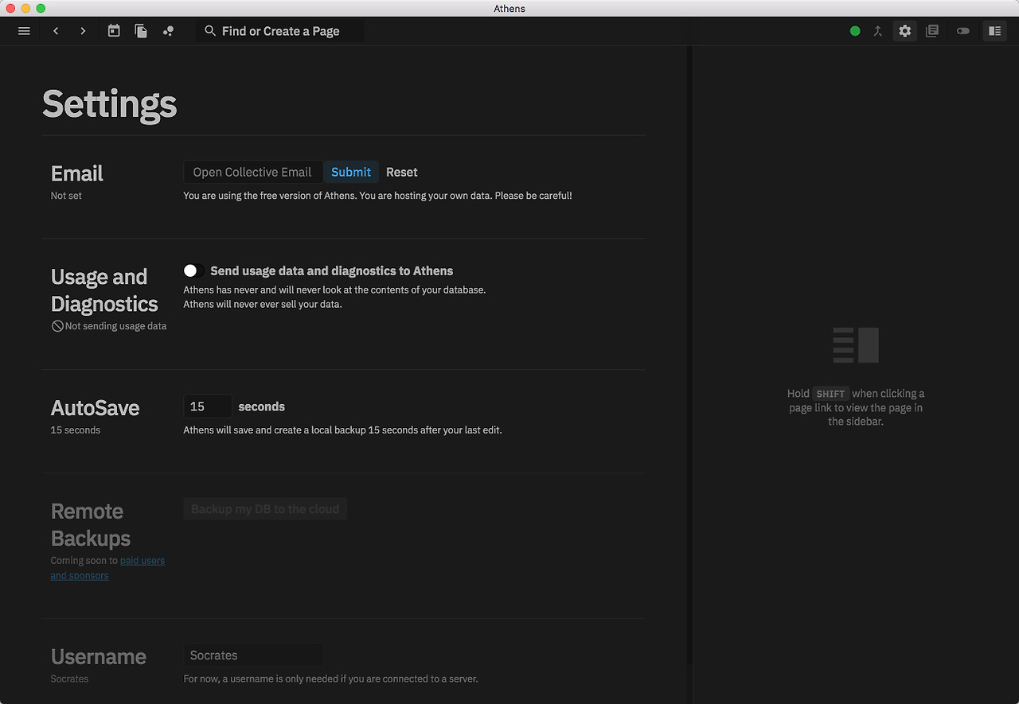Open the paid users and sponsors link

pos(107,568)
